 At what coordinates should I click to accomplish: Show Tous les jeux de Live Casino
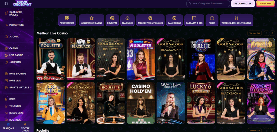click(236, 20)
